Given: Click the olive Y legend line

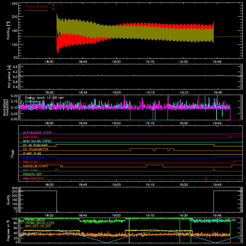Looking at the screenshot, I should [x=37, y=11].
